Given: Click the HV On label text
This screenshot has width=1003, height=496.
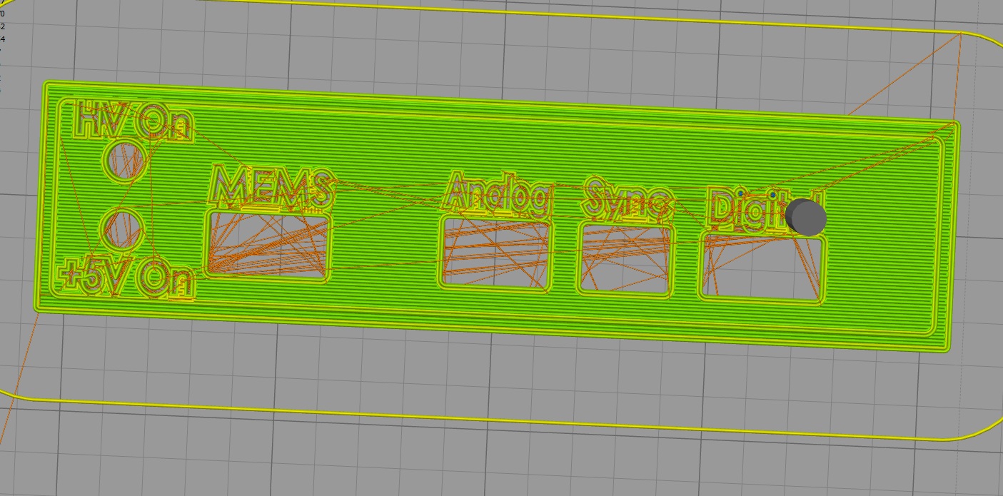Looking at the screenshot, I should click(x=133, y=121).
